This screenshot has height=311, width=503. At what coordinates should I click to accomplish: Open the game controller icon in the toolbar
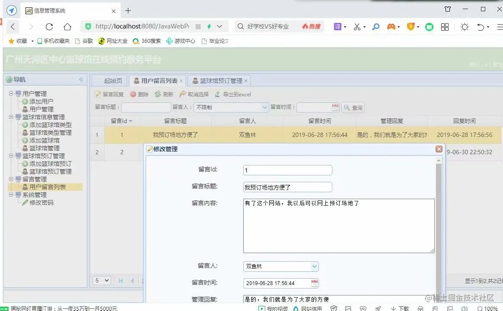(x=391, y=27)
